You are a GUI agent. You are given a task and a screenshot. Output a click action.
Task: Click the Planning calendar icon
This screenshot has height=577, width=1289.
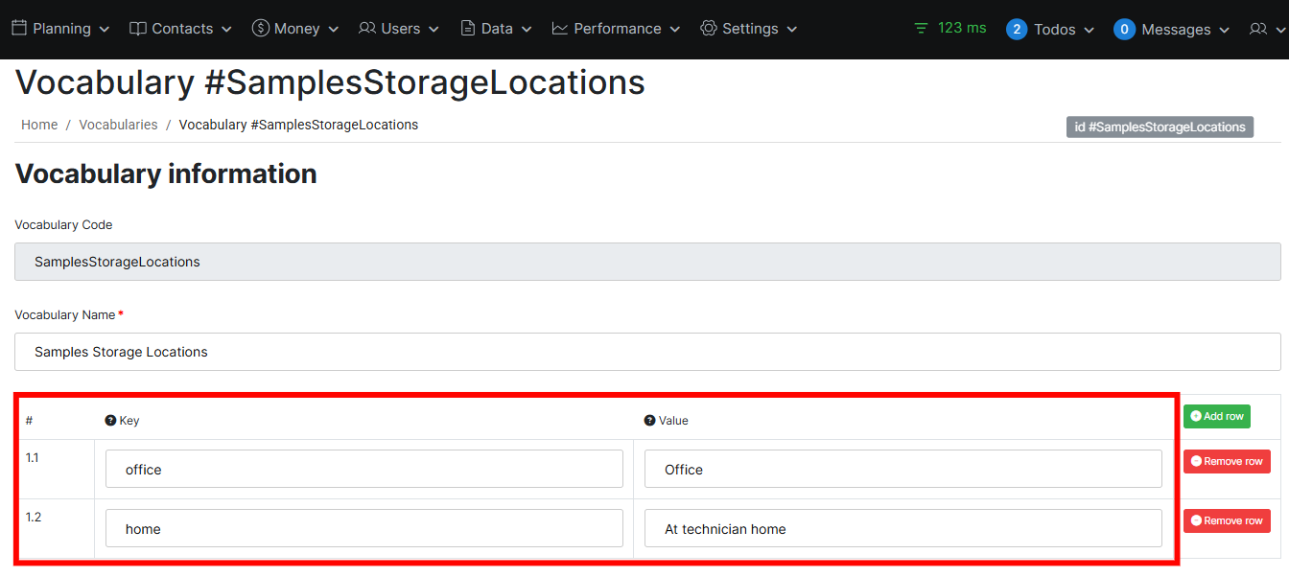[x=19, y=29]
